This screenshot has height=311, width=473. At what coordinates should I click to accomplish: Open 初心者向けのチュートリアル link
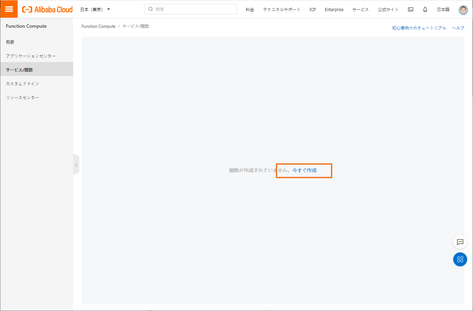click(x=419, y=28)
